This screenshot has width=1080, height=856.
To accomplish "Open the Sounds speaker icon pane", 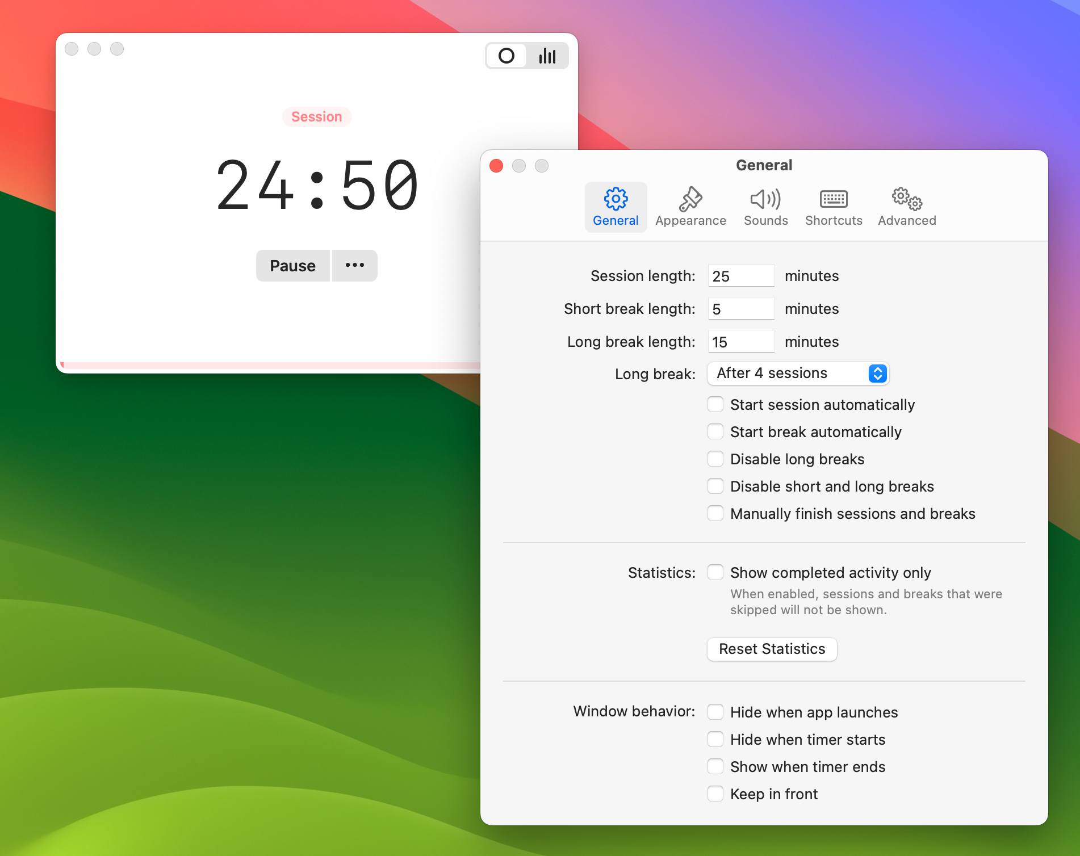I will 765,207.
